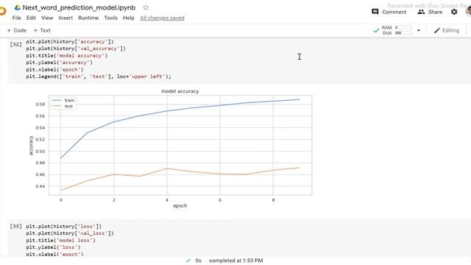Click the Google Drive icon beside notebook title
The width and height of the screenshot is (471, 265).
point(18,7)
